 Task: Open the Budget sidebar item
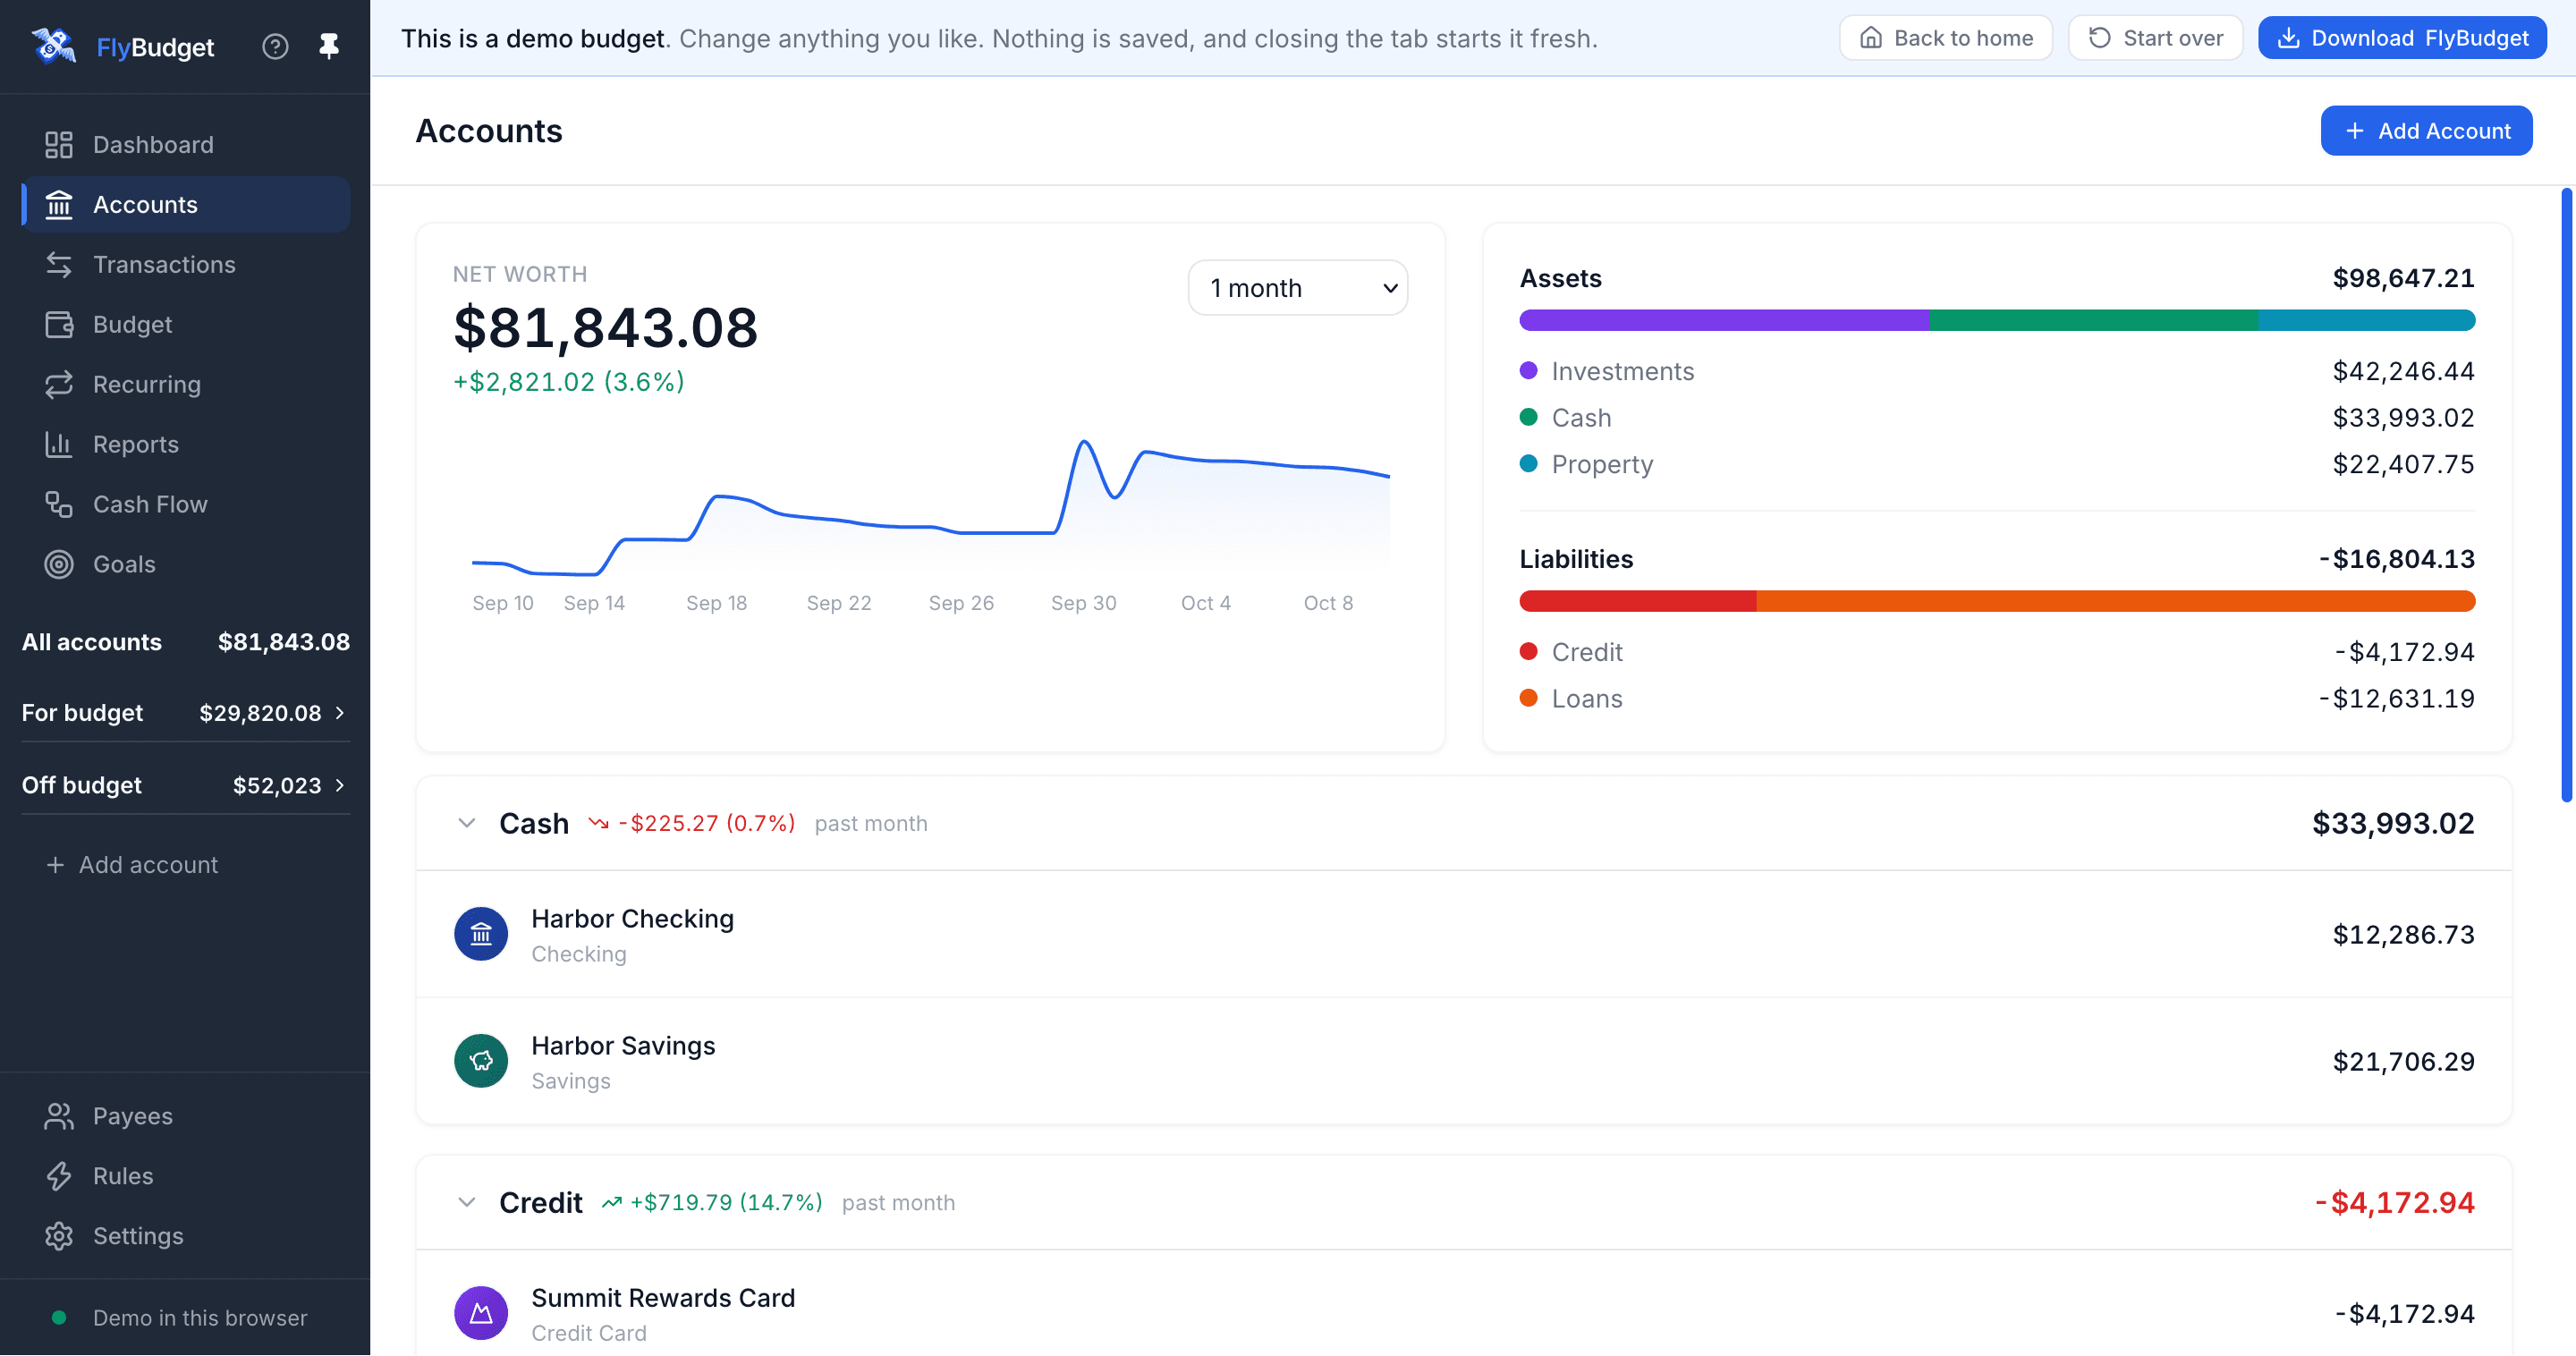tap(186, 325)
